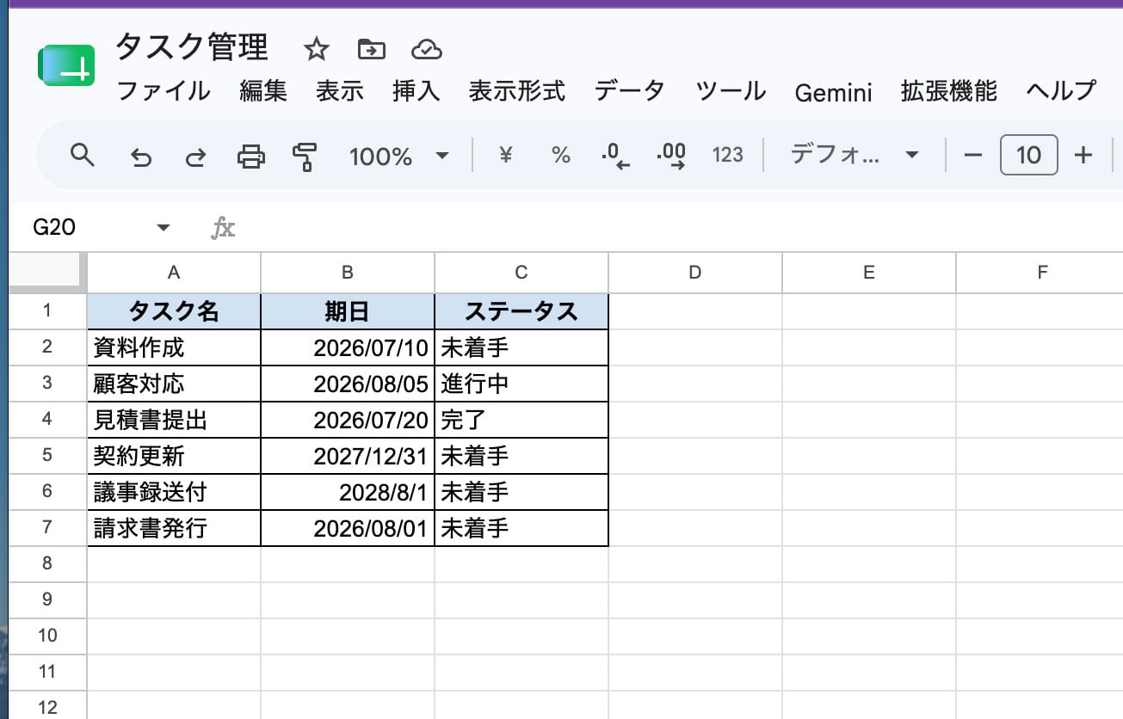This screenshot has height=719, width=1123.
Task: Star the タスク管理 document
Action: [x=317, y=50]
